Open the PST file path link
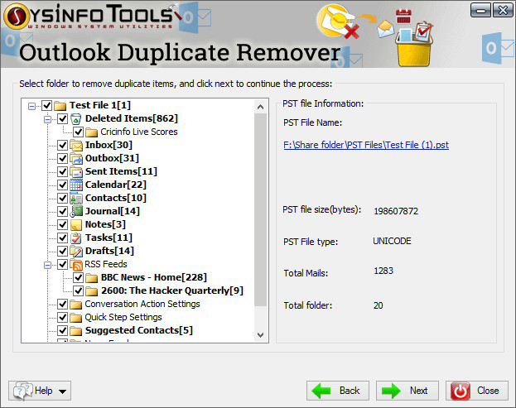This screenshot has height=408, width=516. pos(366,145)
